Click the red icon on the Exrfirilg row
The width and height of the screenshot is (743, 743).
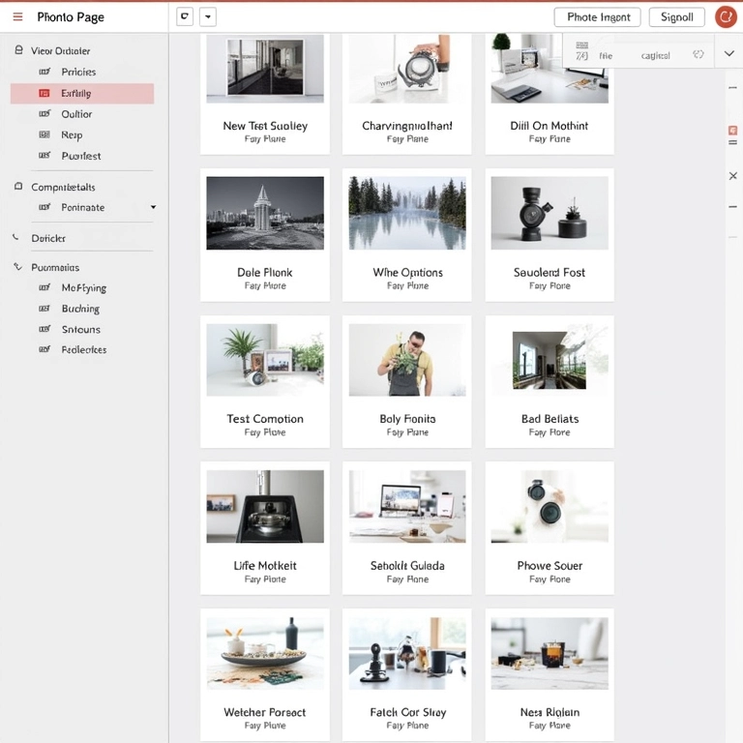pyautogui.click(x=45, y=93)
